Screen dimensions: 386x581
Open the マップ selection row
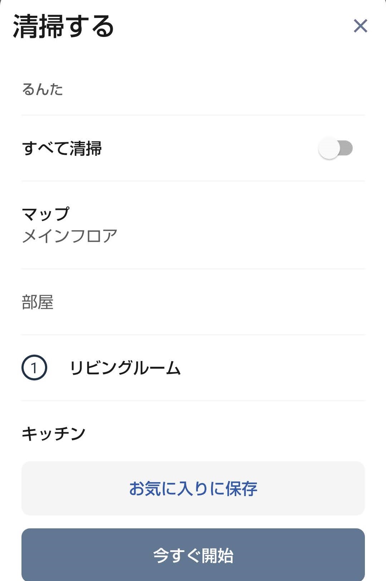tap(193, 225)
